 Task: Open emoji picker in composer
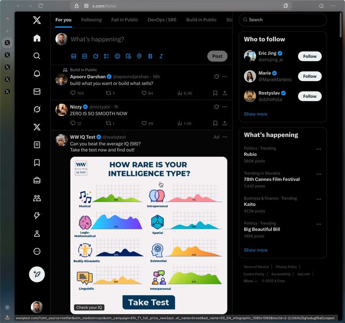pos(117,56)
